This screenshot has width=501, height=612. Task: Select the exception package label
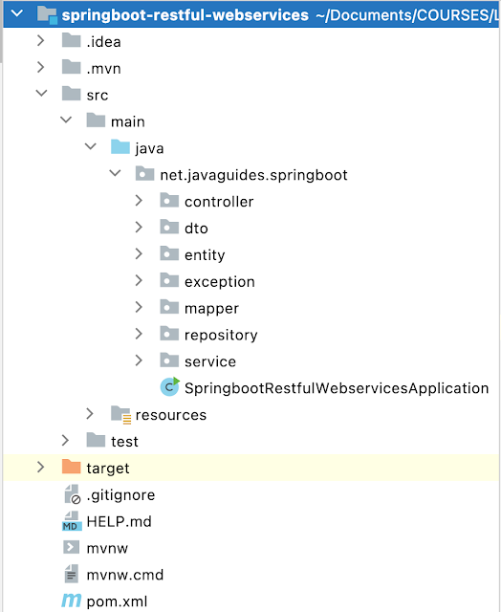coord(220,282)
